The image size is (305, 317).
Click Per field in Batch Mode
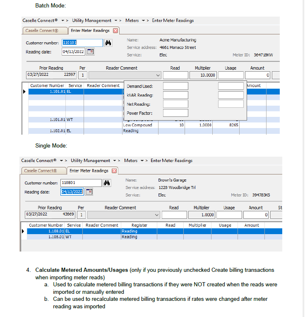(83, 75)
